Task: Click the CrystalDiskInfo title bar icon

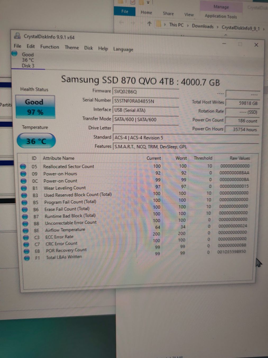Action: pos(17,36)
